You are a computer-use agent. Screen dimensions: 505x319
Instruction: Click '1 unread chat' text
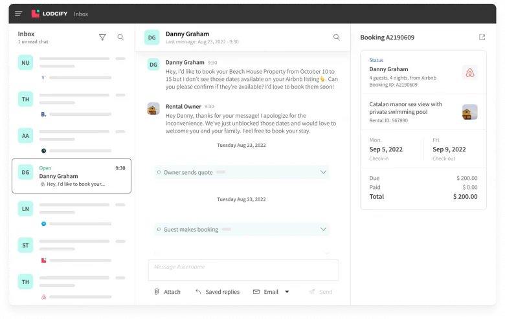33,41
